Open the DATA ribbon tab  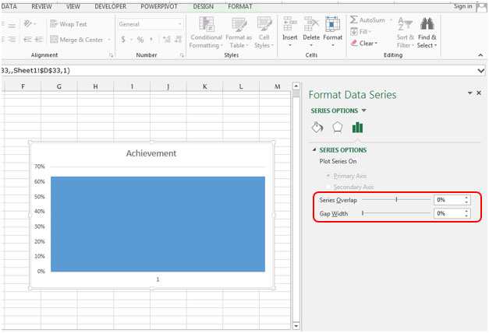coord(9,6)
